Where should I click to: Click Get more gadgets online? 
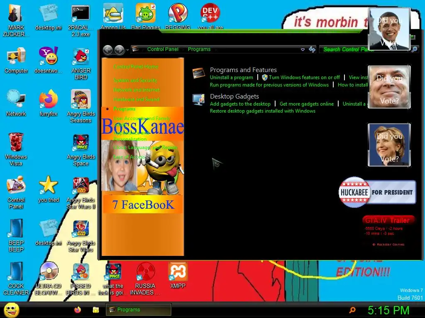click(x=307, y=104)
